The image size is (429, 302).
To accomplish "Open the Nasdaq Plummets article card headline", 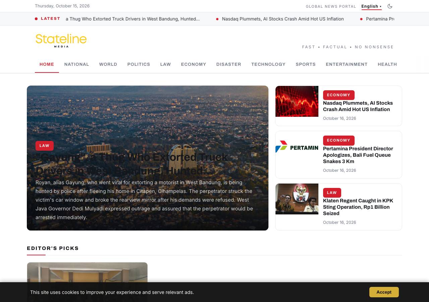I will (x=358, y=106).
